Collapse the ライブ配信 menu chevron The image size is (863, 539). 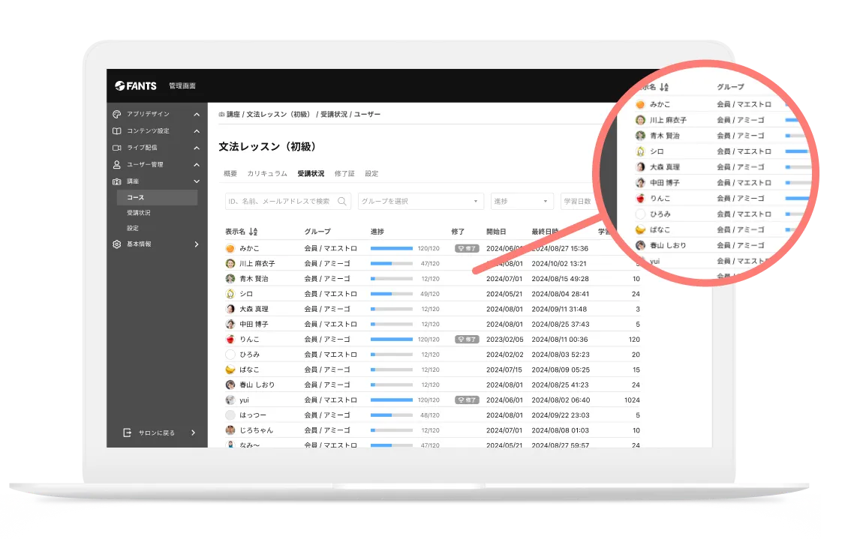coord(197,148)
